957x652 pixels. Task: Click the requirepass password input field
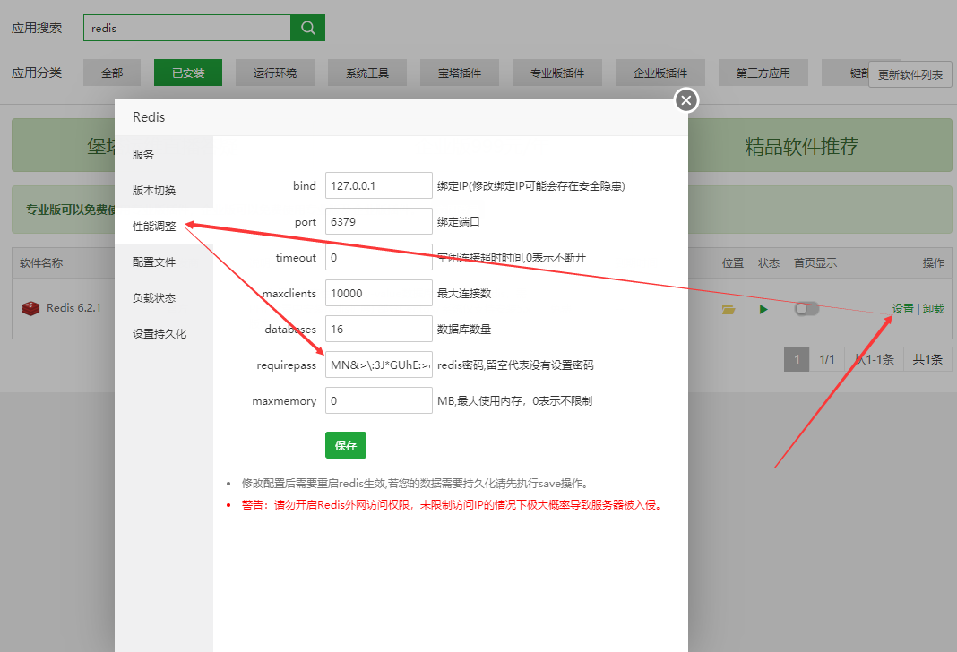(x=378, y=365)
